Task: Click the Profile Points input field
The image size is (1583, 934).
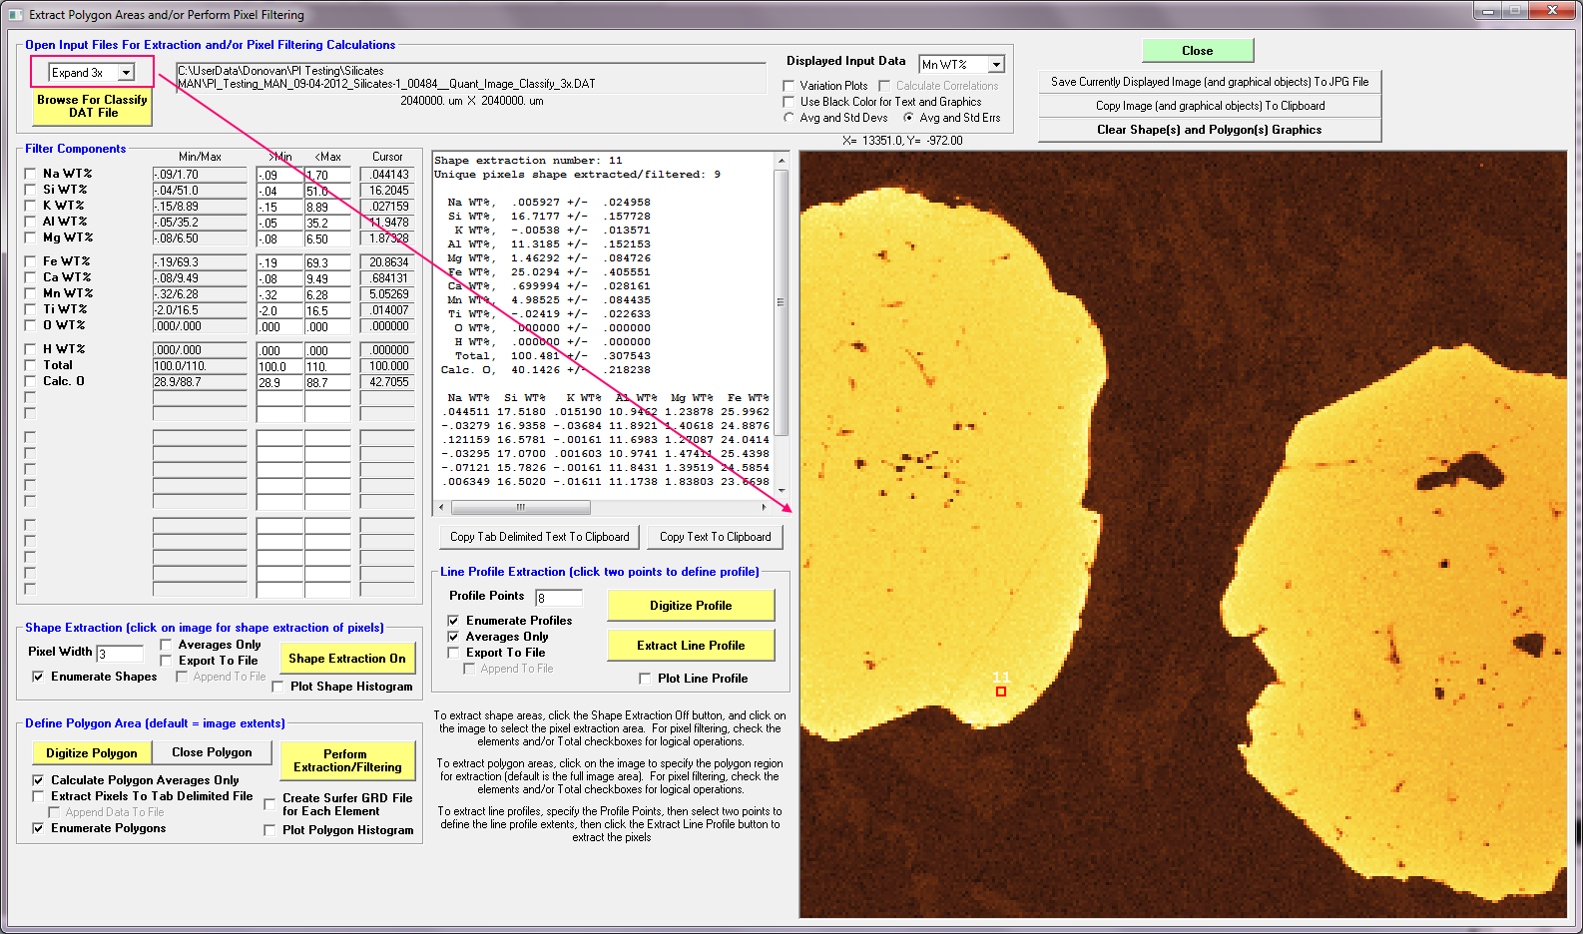Action: (559, 598)
